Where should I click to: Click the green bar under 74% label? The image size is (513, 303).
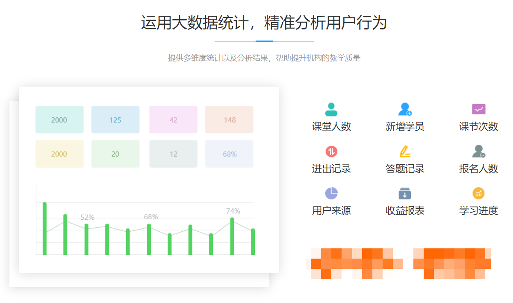click(x=232, y=236)
